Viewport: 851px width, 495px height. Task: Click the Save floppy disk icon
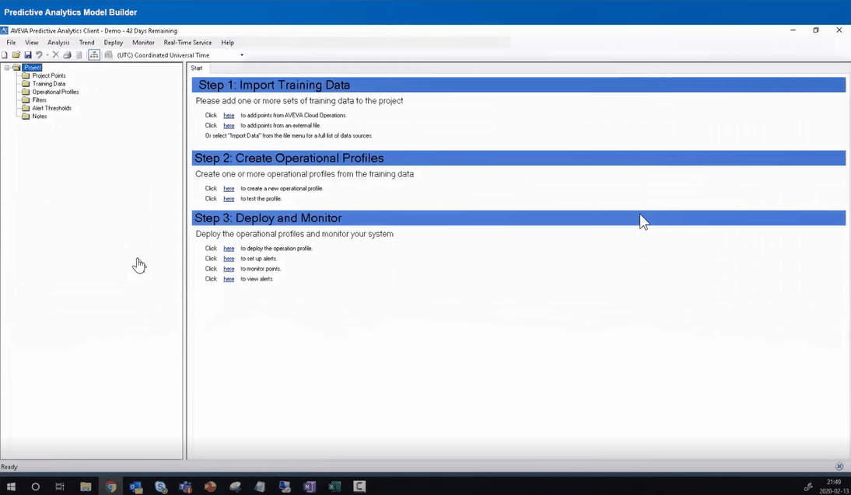coord(27,55)
